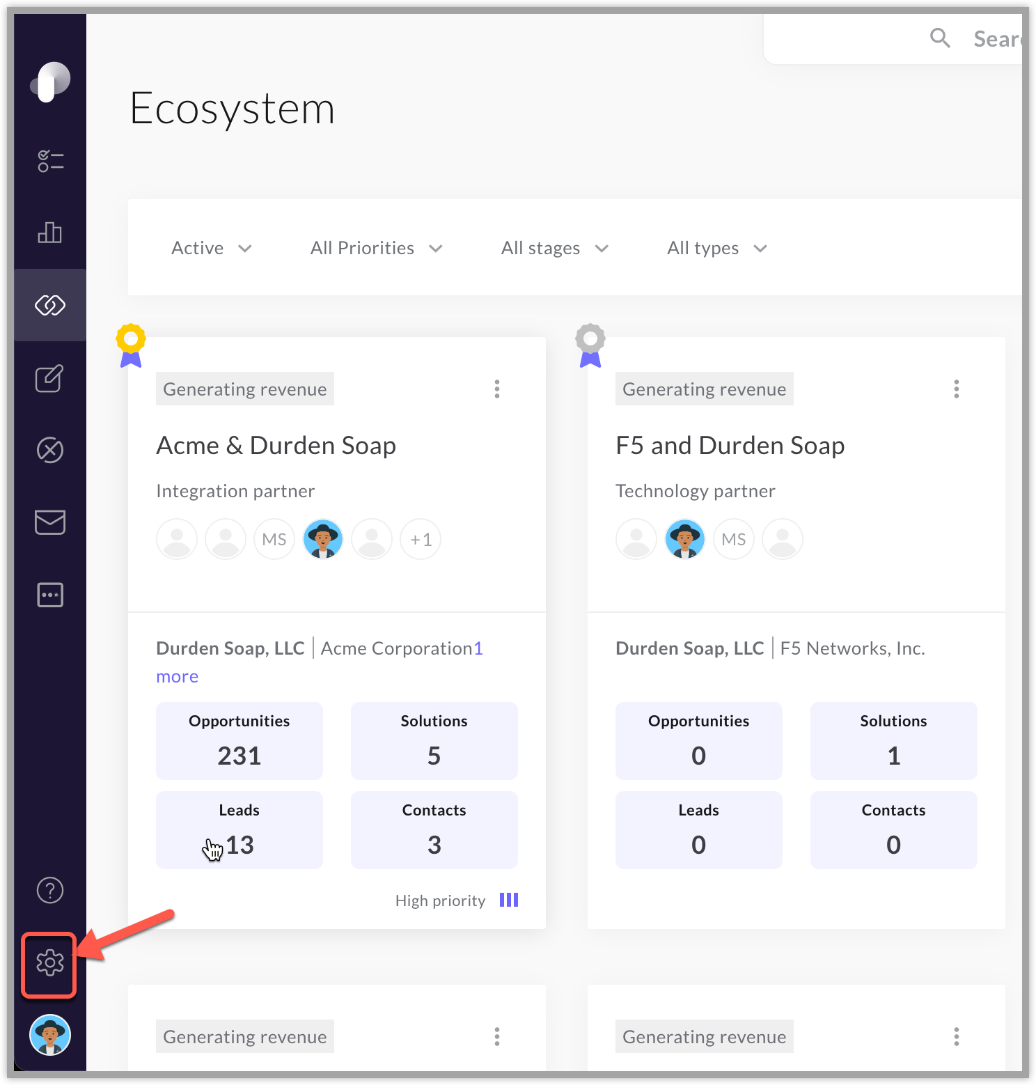Expand the All stages filter dropdown

pos(554,249)
